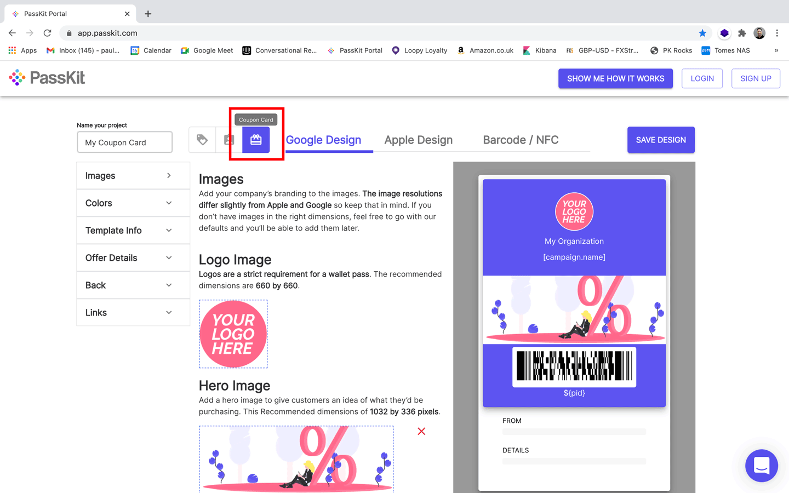Click the project name input field

coord(125,142)
